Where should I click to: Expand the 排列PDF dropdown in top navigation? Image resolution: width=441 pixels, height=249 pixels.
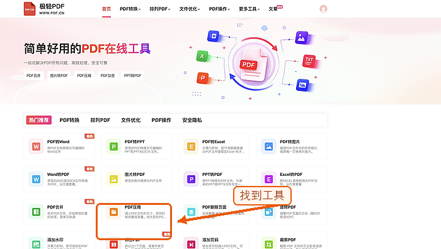[160, 9]
